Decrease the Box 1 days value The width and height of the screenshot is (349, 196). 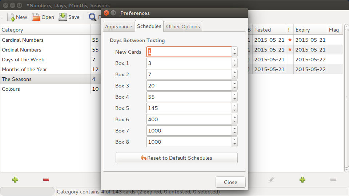tap(235, 66)
